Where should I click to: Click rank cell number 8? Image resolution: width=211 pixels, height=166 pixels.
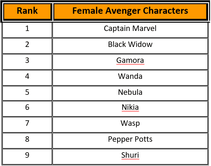point(27,141)
